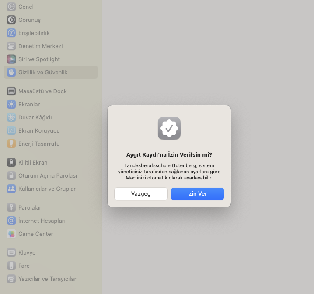Open the Parolalar key icon
Image resolution: width=314 pixels, height=294 pixels.
11,208
